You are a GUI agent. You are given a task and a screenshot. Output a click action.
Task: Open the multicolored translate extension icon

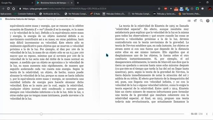point(187,9)
